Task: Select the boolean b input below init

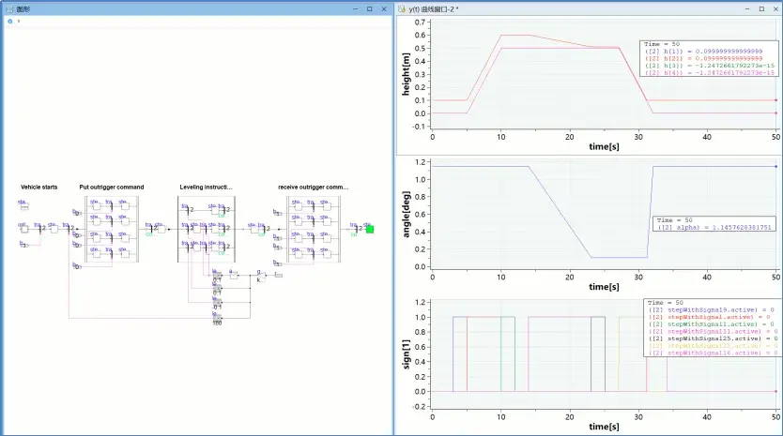Action: point(24,245)
